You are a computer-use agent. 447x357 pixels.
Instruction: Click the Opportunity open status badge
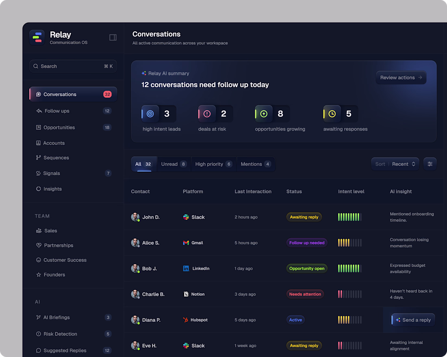pyautogui.click(x=307, y=269)
